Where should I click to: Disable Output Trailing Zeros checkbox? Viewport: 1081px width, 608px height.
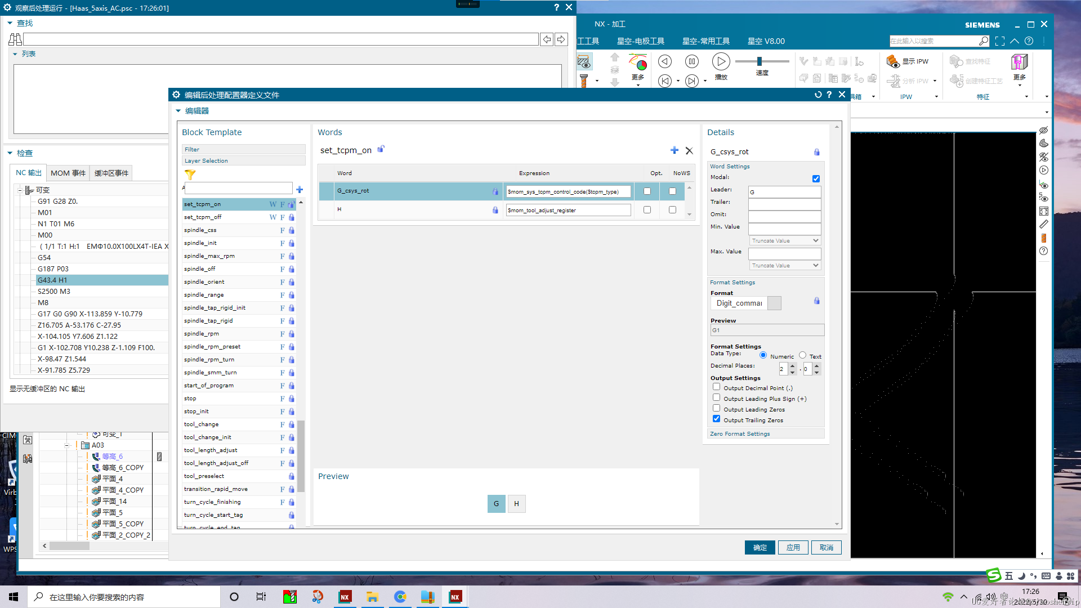tap(716, 419)
